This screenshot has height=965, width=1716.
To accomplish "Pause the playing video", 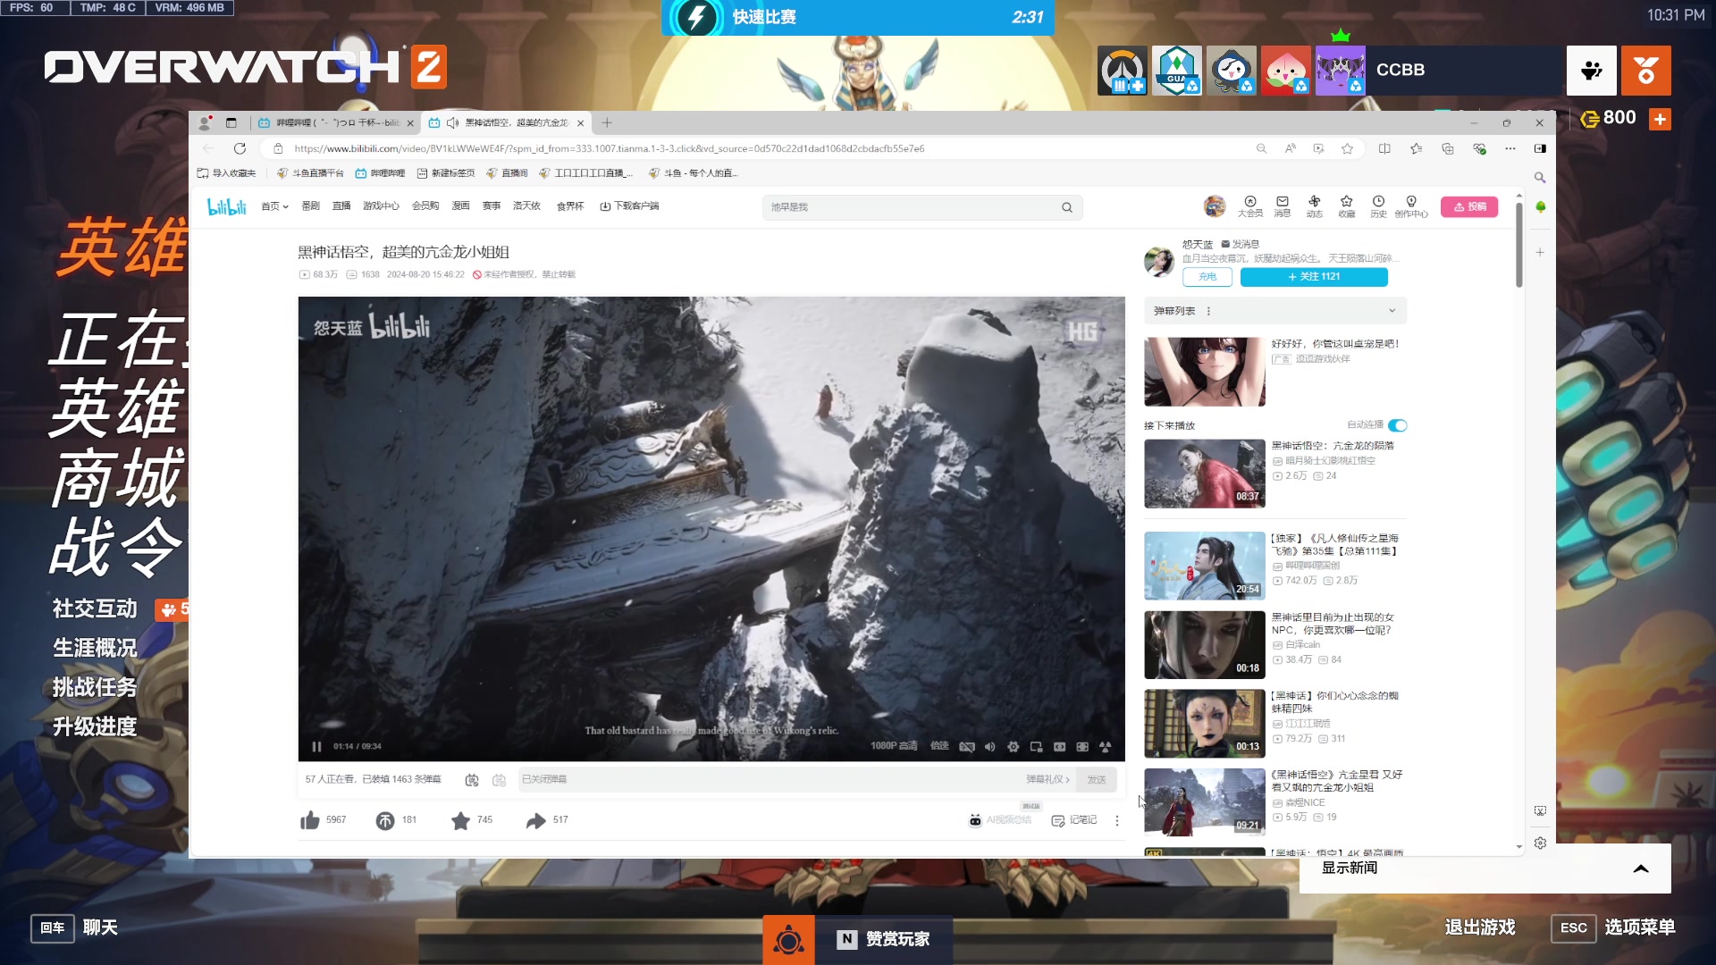I will point(316,746).
